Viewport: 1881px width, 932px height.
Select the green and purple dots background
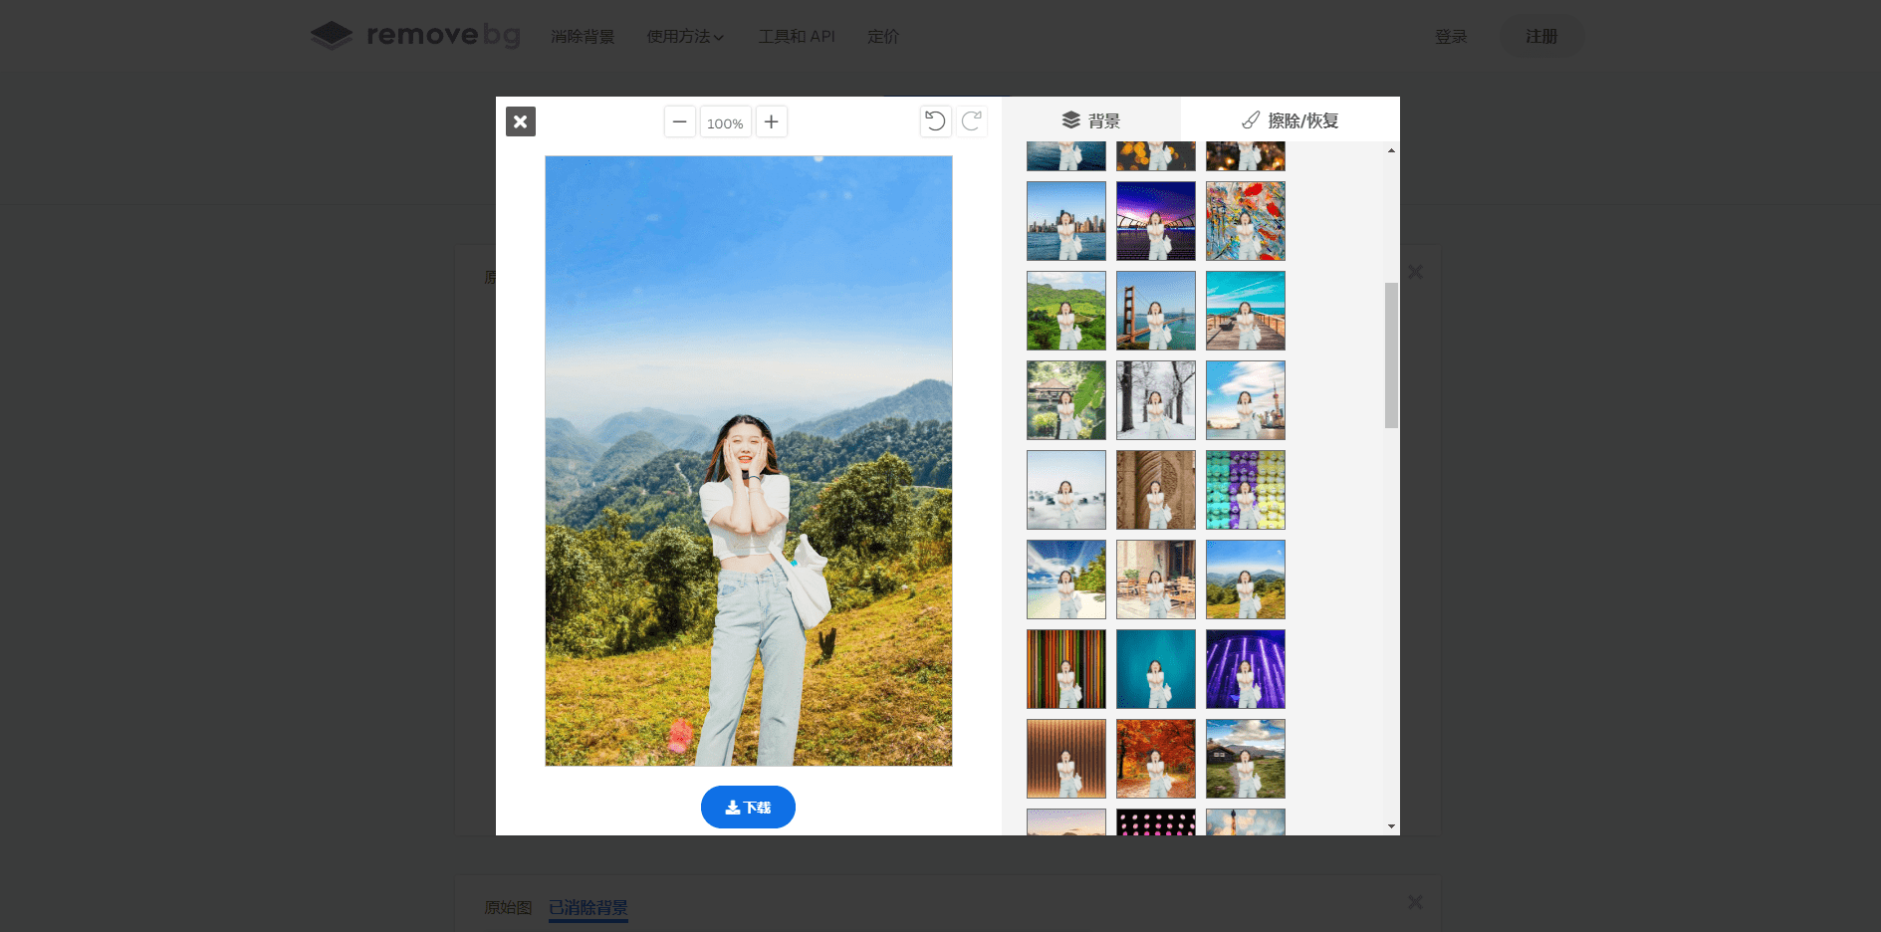[x=1246, y=490]
